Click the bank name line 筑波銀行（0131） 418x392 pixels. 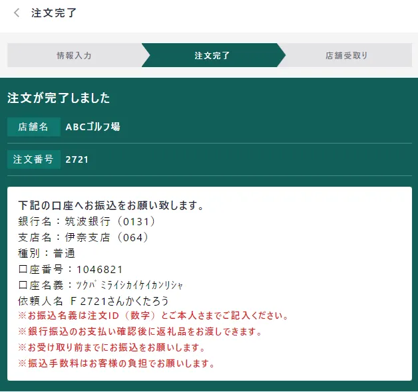(x=87, y=221)
